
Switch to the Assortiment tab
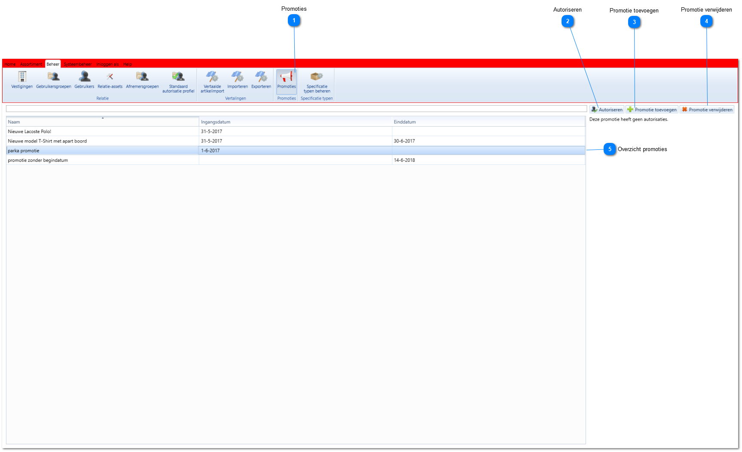31,64
